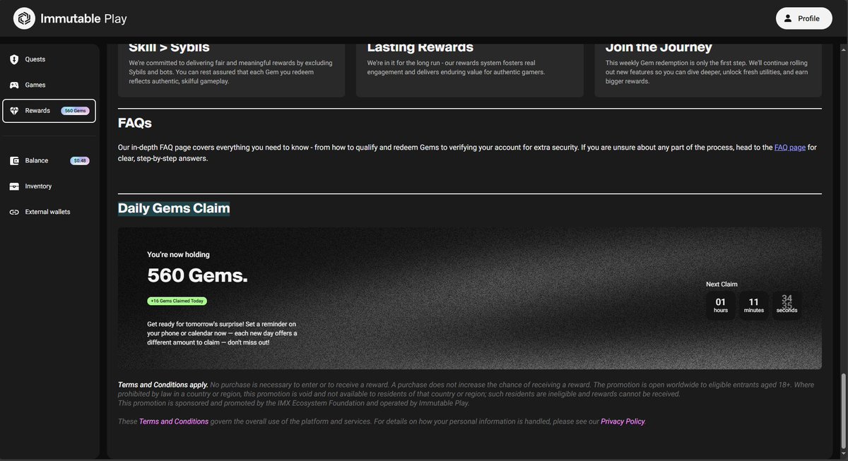Click the Next Claim label
Screen dimensions: 848x461
722,285
